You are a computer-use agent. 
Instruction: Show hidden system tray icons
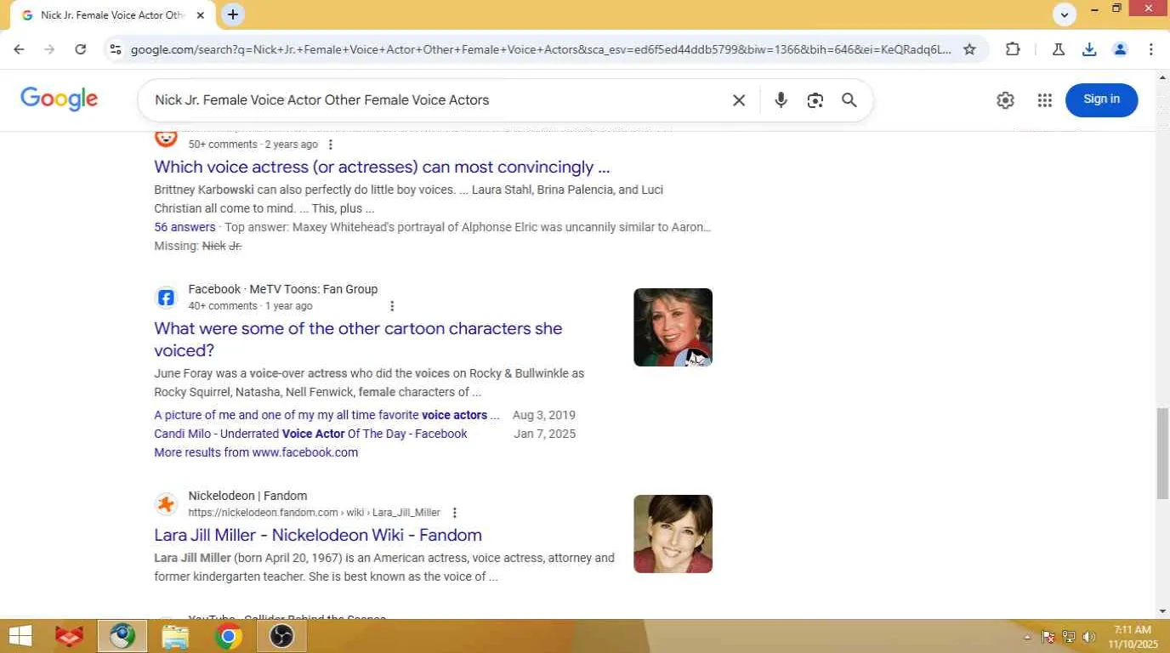(x=1027, y=637)
